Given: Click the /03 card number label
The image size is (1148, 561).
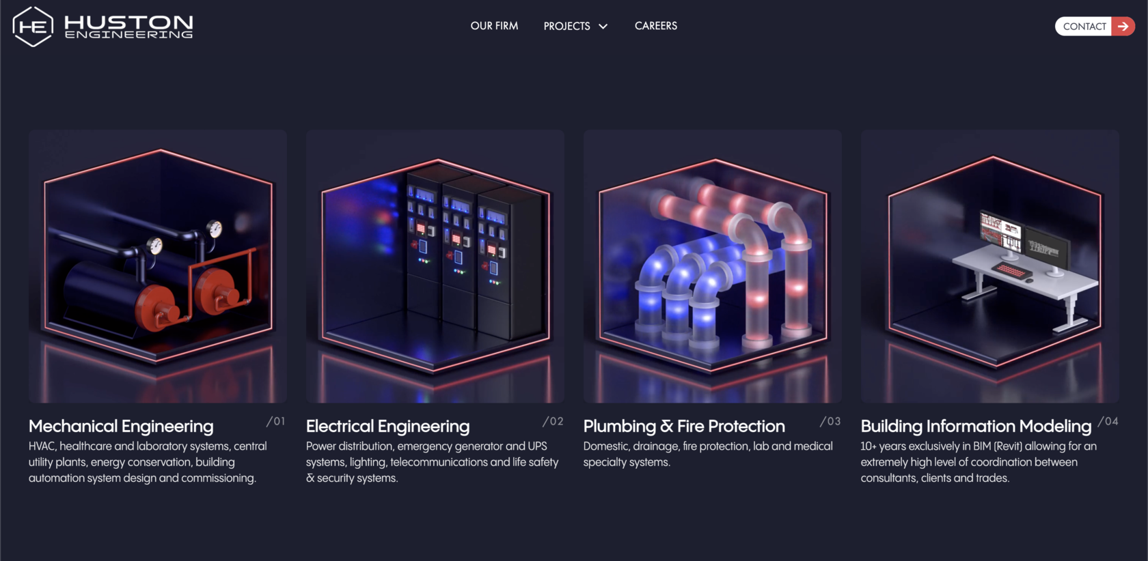Looking at the screenshot, I should tap(831, 422).
